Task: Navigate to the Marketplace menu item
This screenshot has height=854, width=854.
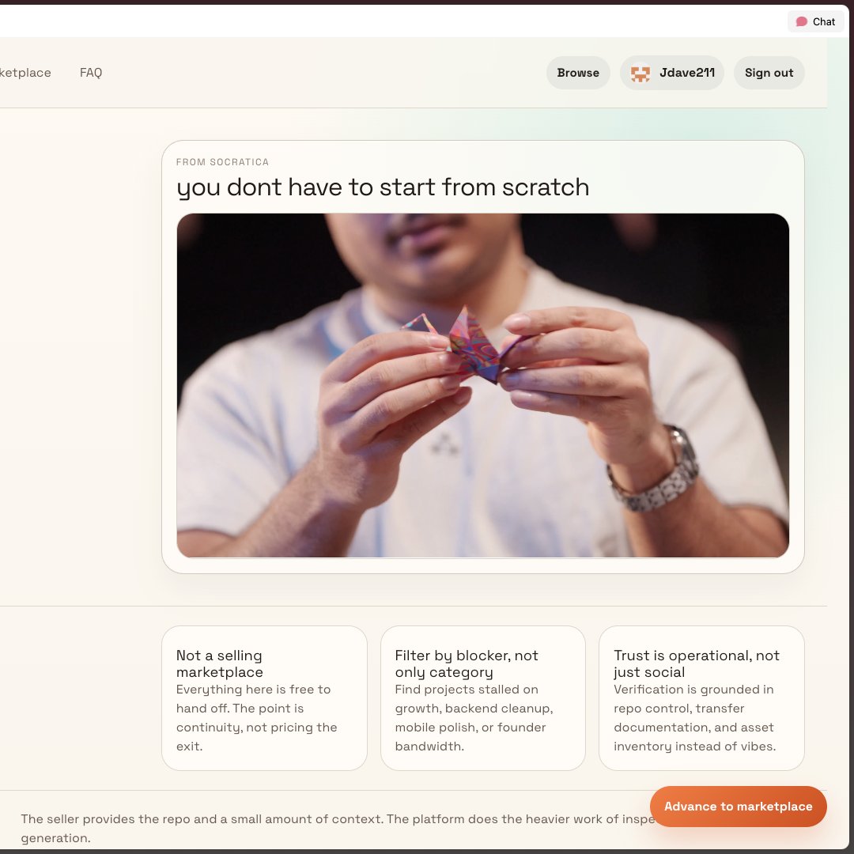Action: 26,73
